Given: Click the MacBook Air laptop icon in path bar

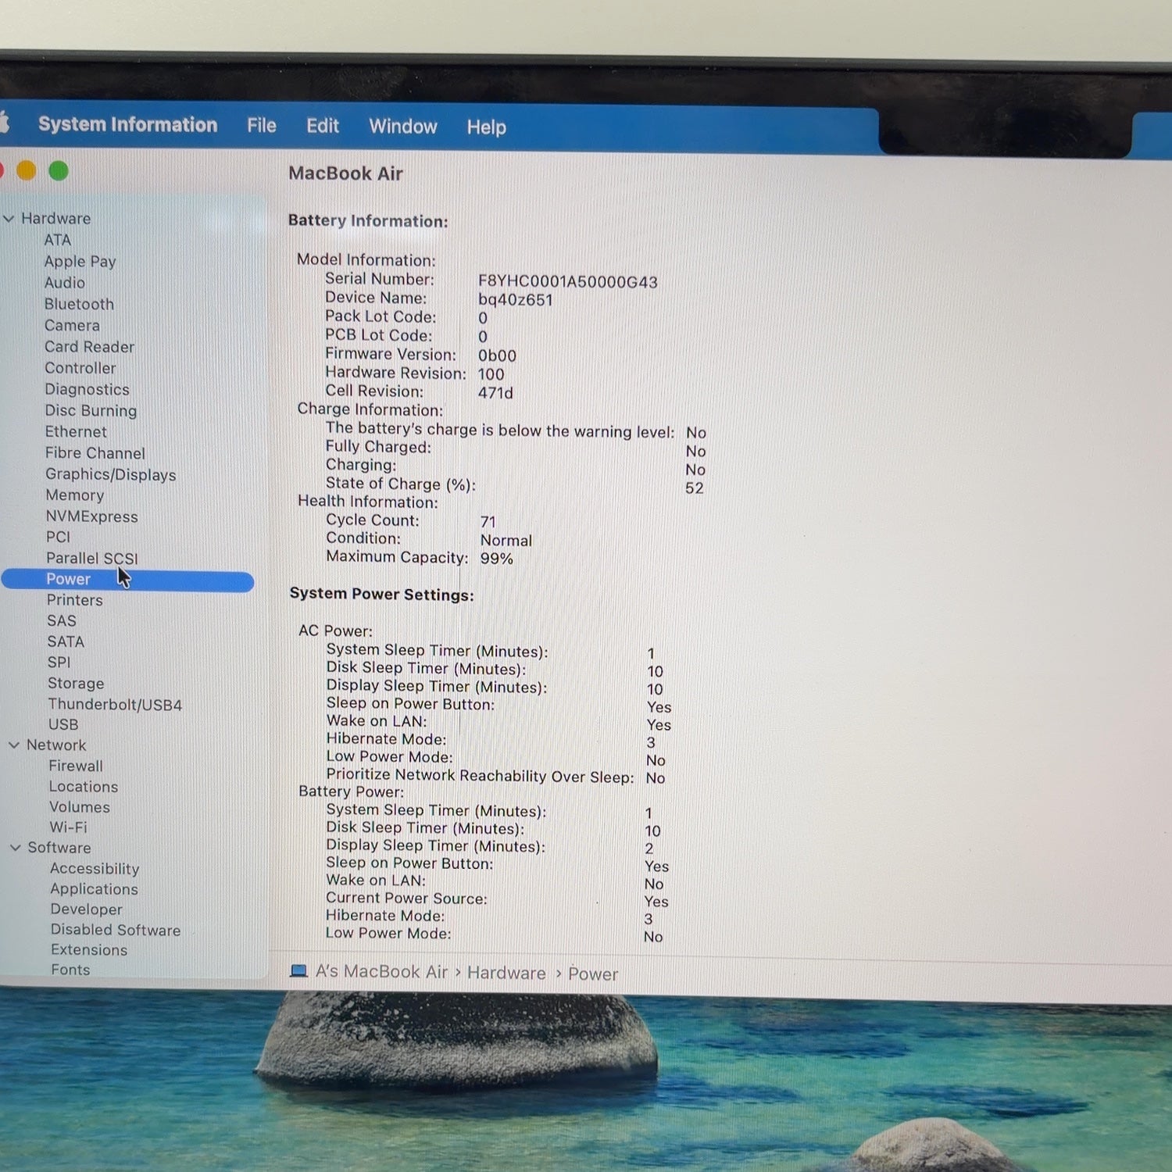Looking at the screenshot, I should 298,971.
